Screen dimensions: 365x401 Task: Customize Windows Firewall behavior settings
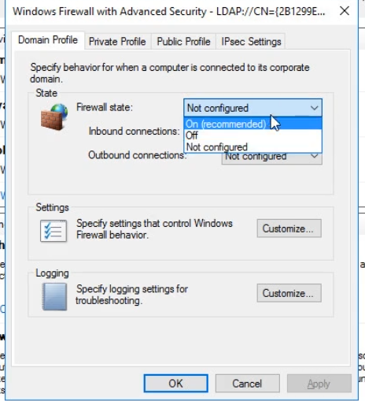tap(289, 228)
